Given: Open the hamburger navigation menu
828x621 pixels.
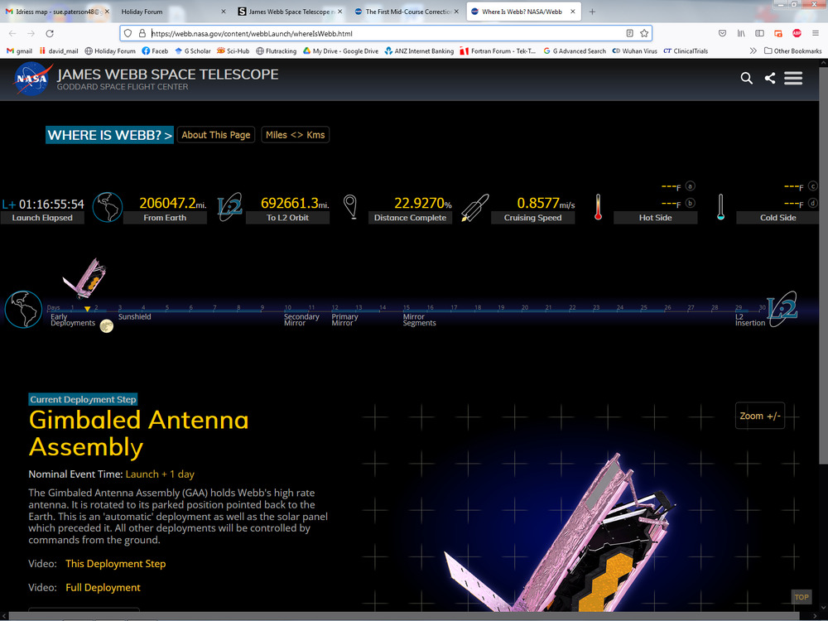Looking at the screenshot, I should point(793,78).
